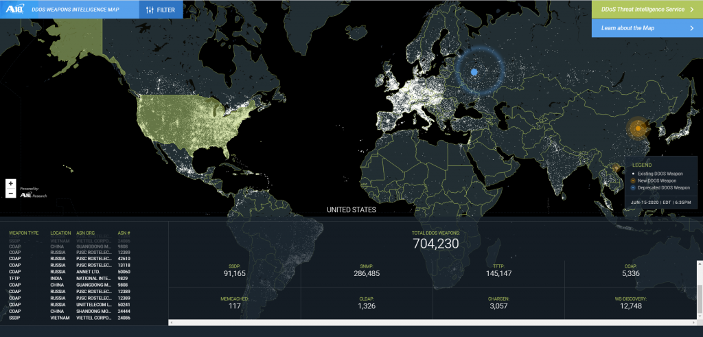
Task: Click the LOCATION column header
Action: (60, 233)
